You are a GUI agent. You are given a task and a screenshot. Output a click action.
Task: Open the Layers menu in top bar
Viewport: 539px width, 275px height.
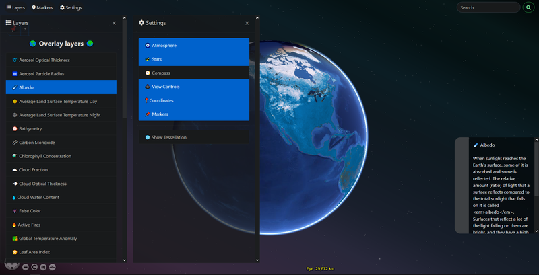tap(15, 7)
